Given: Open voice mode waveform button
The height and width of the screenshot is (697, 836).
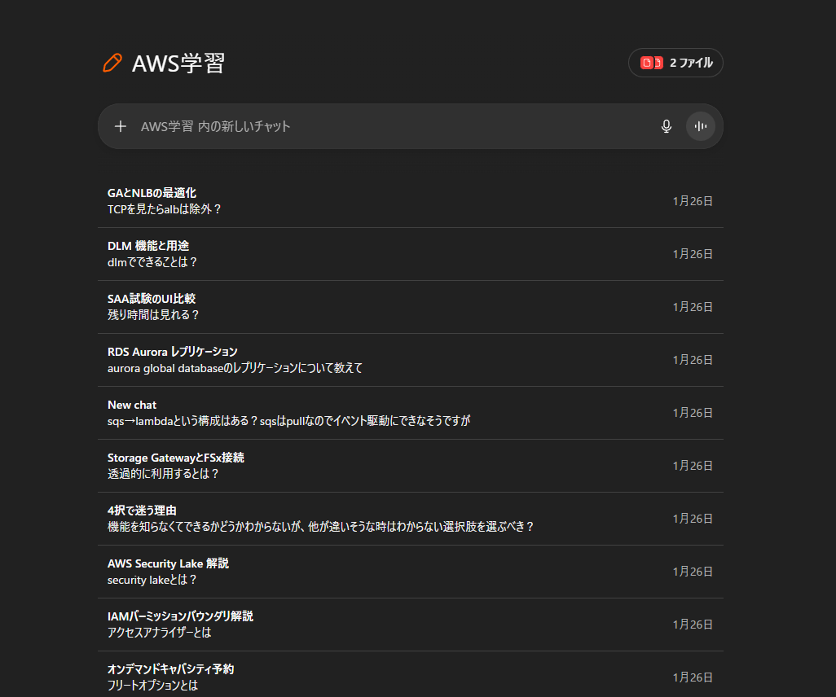Looking at the screenshot, I should point(700,126).
